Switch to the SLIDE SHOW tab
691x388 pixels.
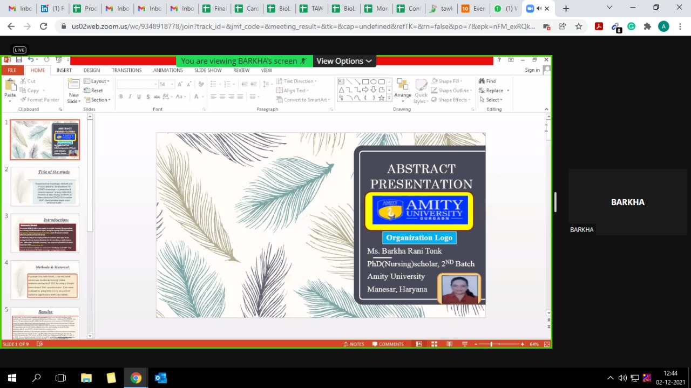click(x=208, y=70)
